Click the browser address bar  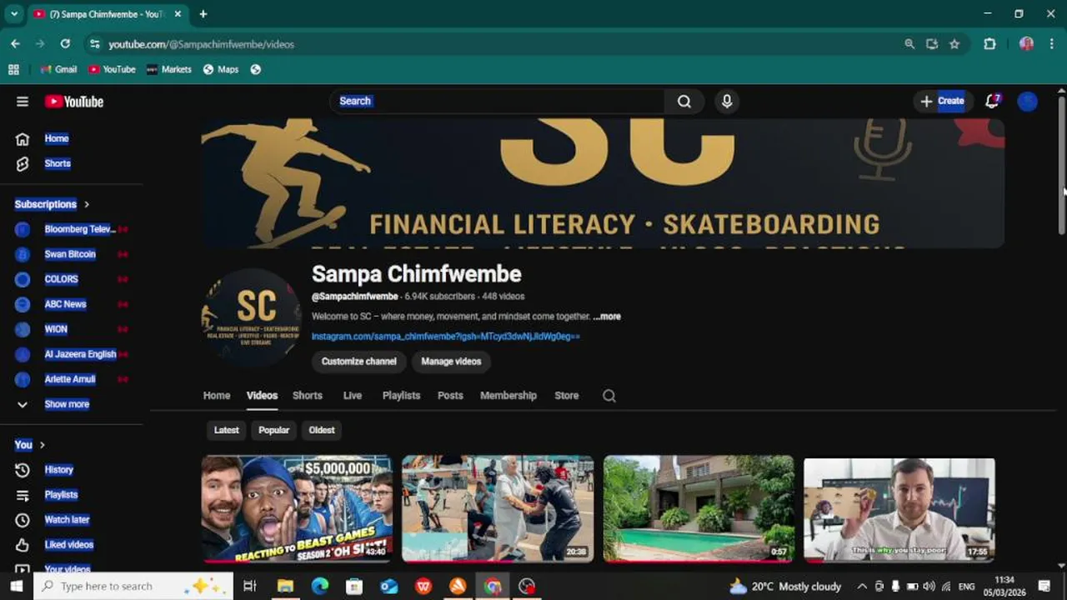500,44
